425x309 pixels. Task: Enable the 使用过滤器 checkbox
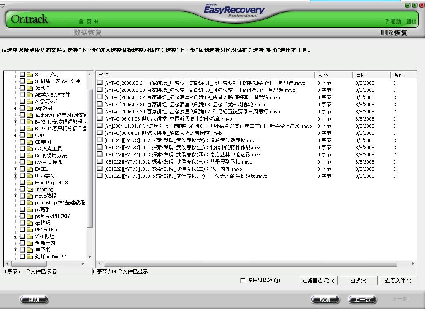(243, 279)
